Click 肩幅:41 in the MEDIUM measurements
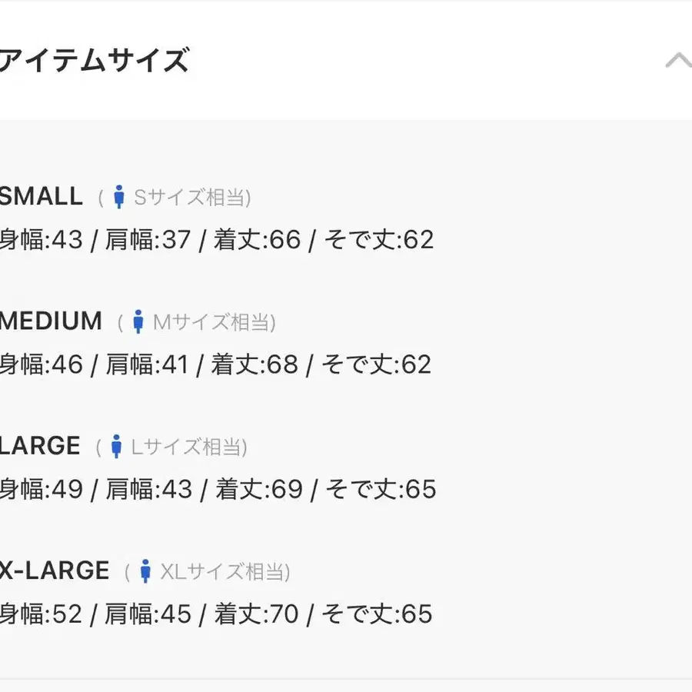Image resolution: width=692 pixels, height=692 pixels. pyautogui.click(x=146, y=364)
